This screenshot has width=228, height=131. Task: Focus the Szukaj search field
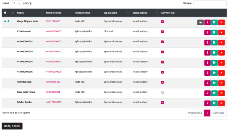210,3
